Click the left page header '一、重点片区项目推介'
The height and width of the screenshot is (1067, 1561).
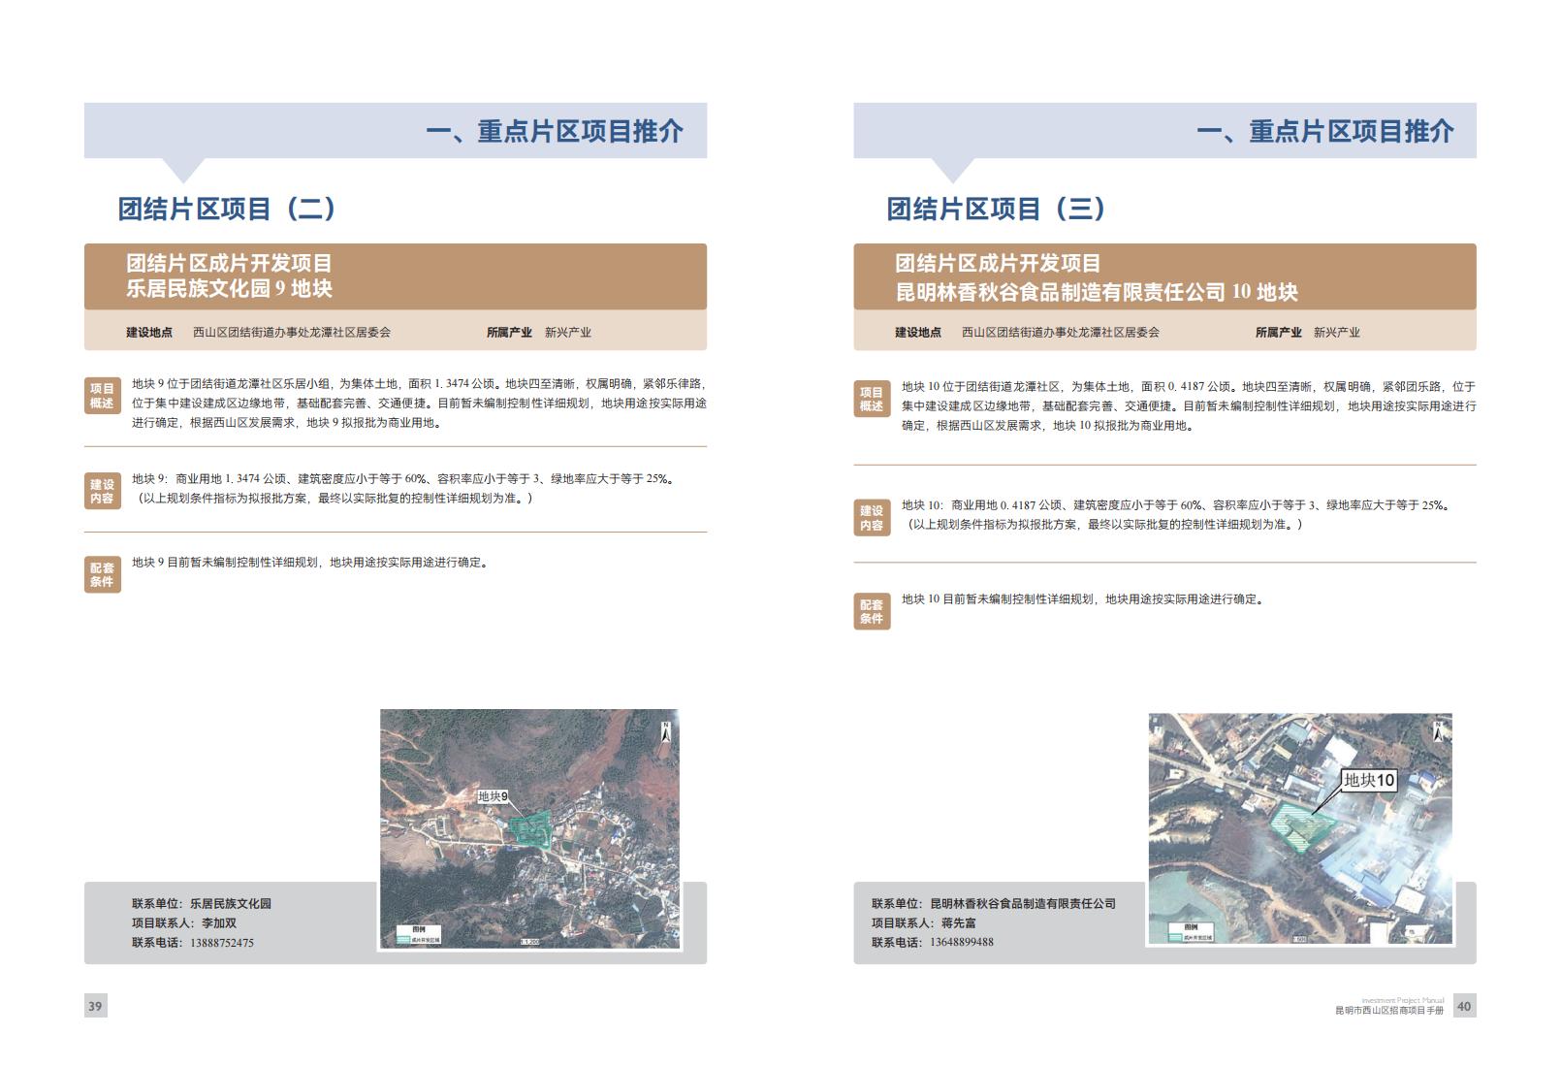[555, 131]
